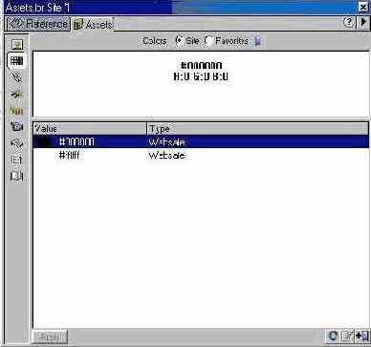Open the URLs category icon
Screen dimensions: 371x347
click(x=16, y=76)
